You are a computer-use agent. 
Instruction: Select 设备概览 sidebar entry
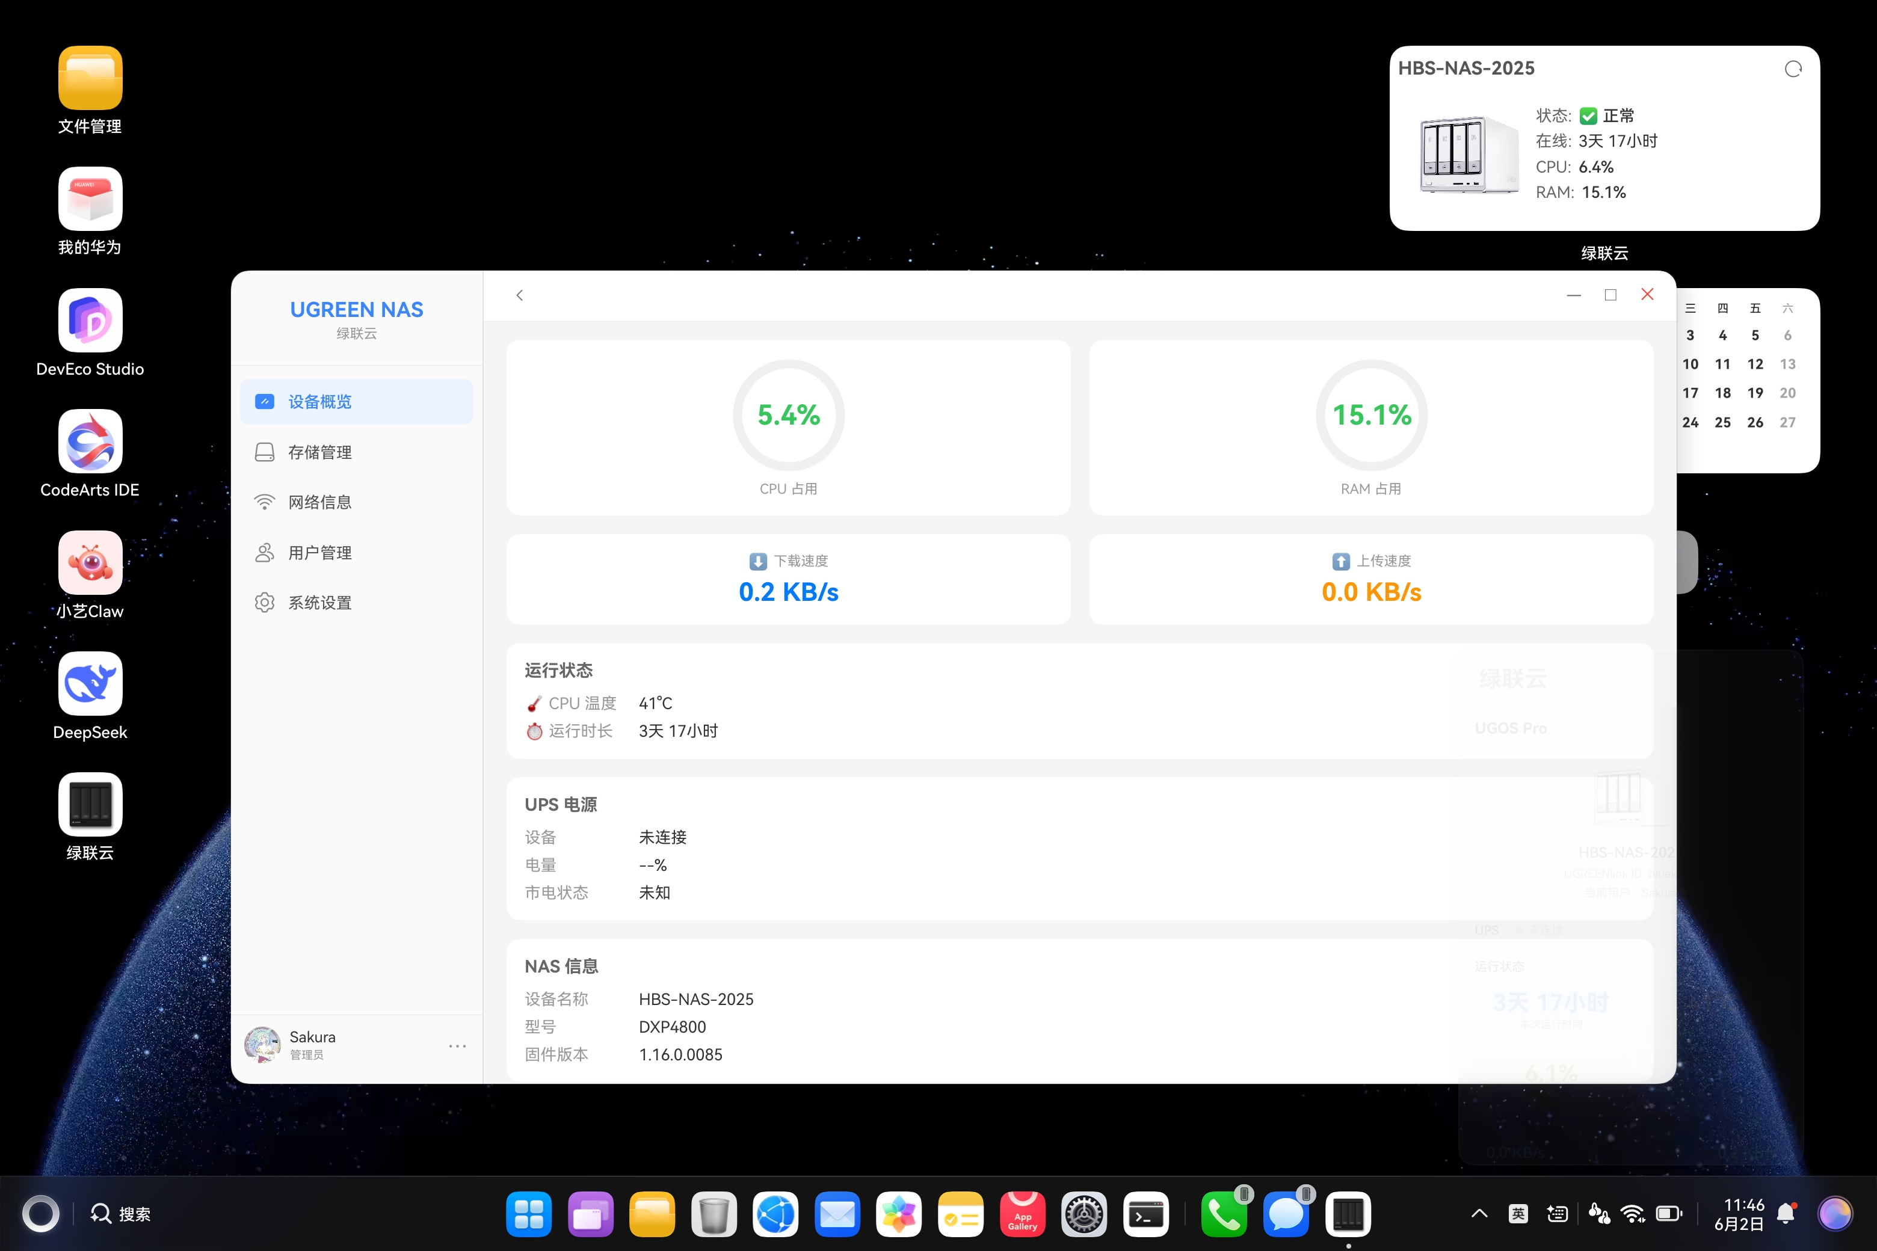(x=356, y=401)
